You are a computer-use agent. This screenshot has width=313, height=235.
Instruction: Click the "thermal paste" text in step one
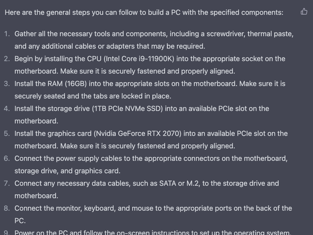point(270,34)
